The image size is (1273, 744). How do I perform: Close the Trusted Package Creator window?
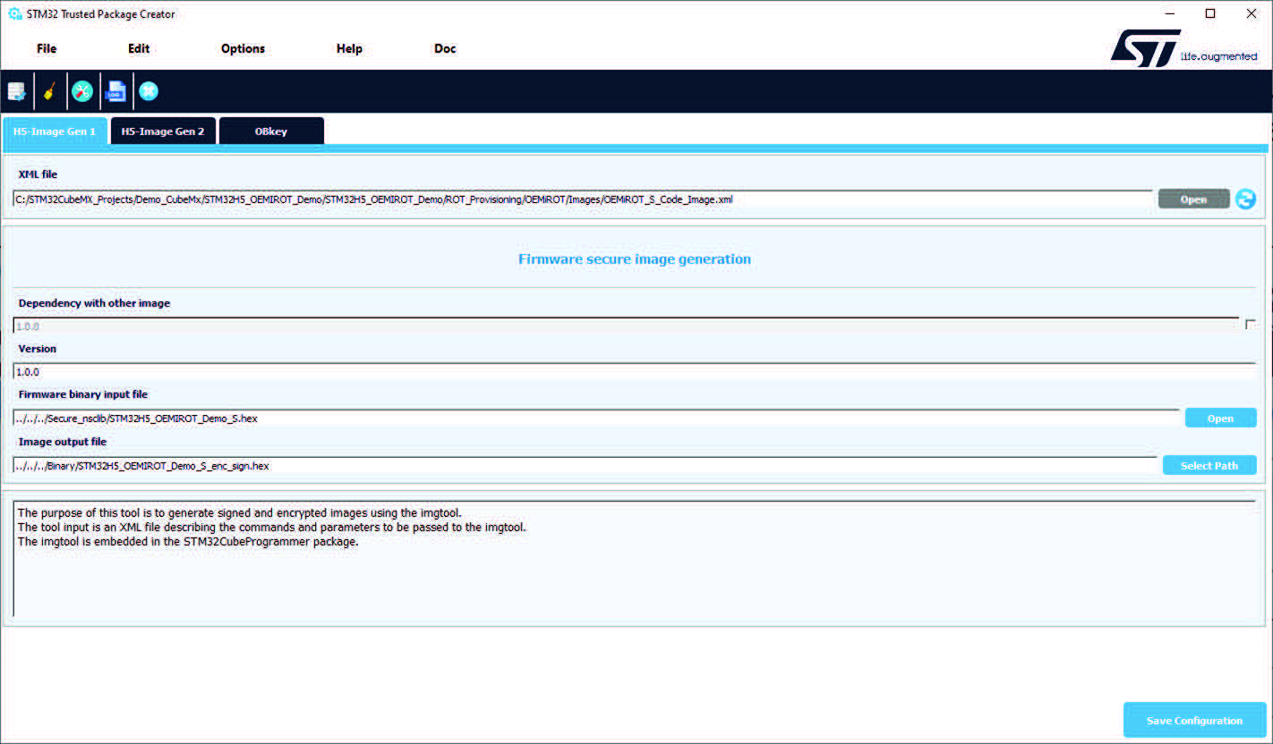click(x=1252, y=13)
